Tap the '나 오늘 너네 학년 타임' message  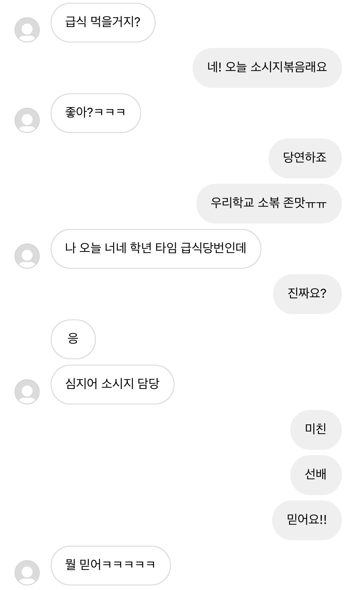tap(156, 249)
